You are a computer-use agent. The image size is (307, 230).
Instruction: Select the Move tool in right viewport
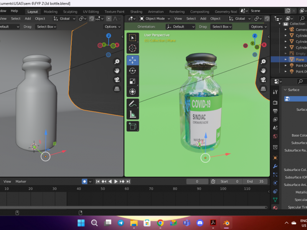tap(132, 60)
